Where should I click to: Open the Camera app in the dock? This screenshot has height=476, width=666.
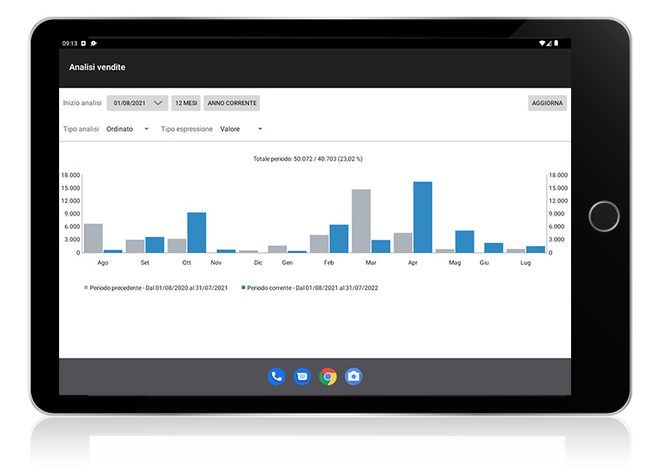click(x=354, y=377)
